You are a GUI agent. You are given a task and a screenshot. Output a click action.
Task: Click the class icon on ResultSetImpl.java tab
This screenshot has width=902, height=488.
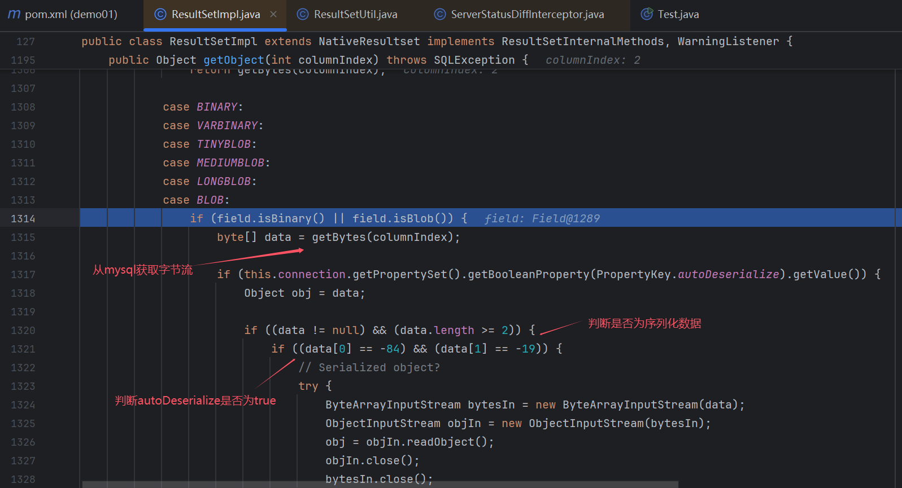pos(160,14)
